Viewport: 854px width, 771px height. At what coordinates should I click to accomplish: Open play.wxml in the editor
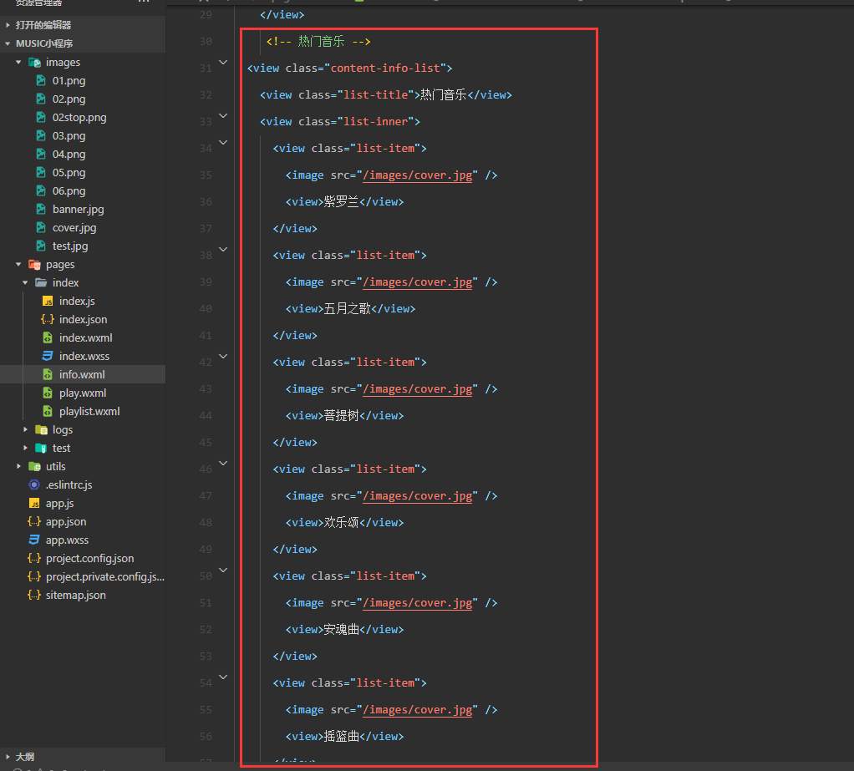(82, 393)
